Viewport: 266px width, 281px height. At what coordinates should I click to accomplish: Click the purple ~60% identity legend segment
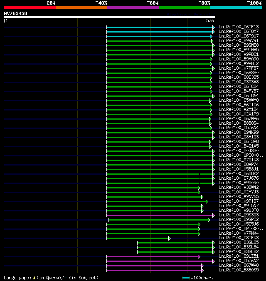click(x=133, y=8)
